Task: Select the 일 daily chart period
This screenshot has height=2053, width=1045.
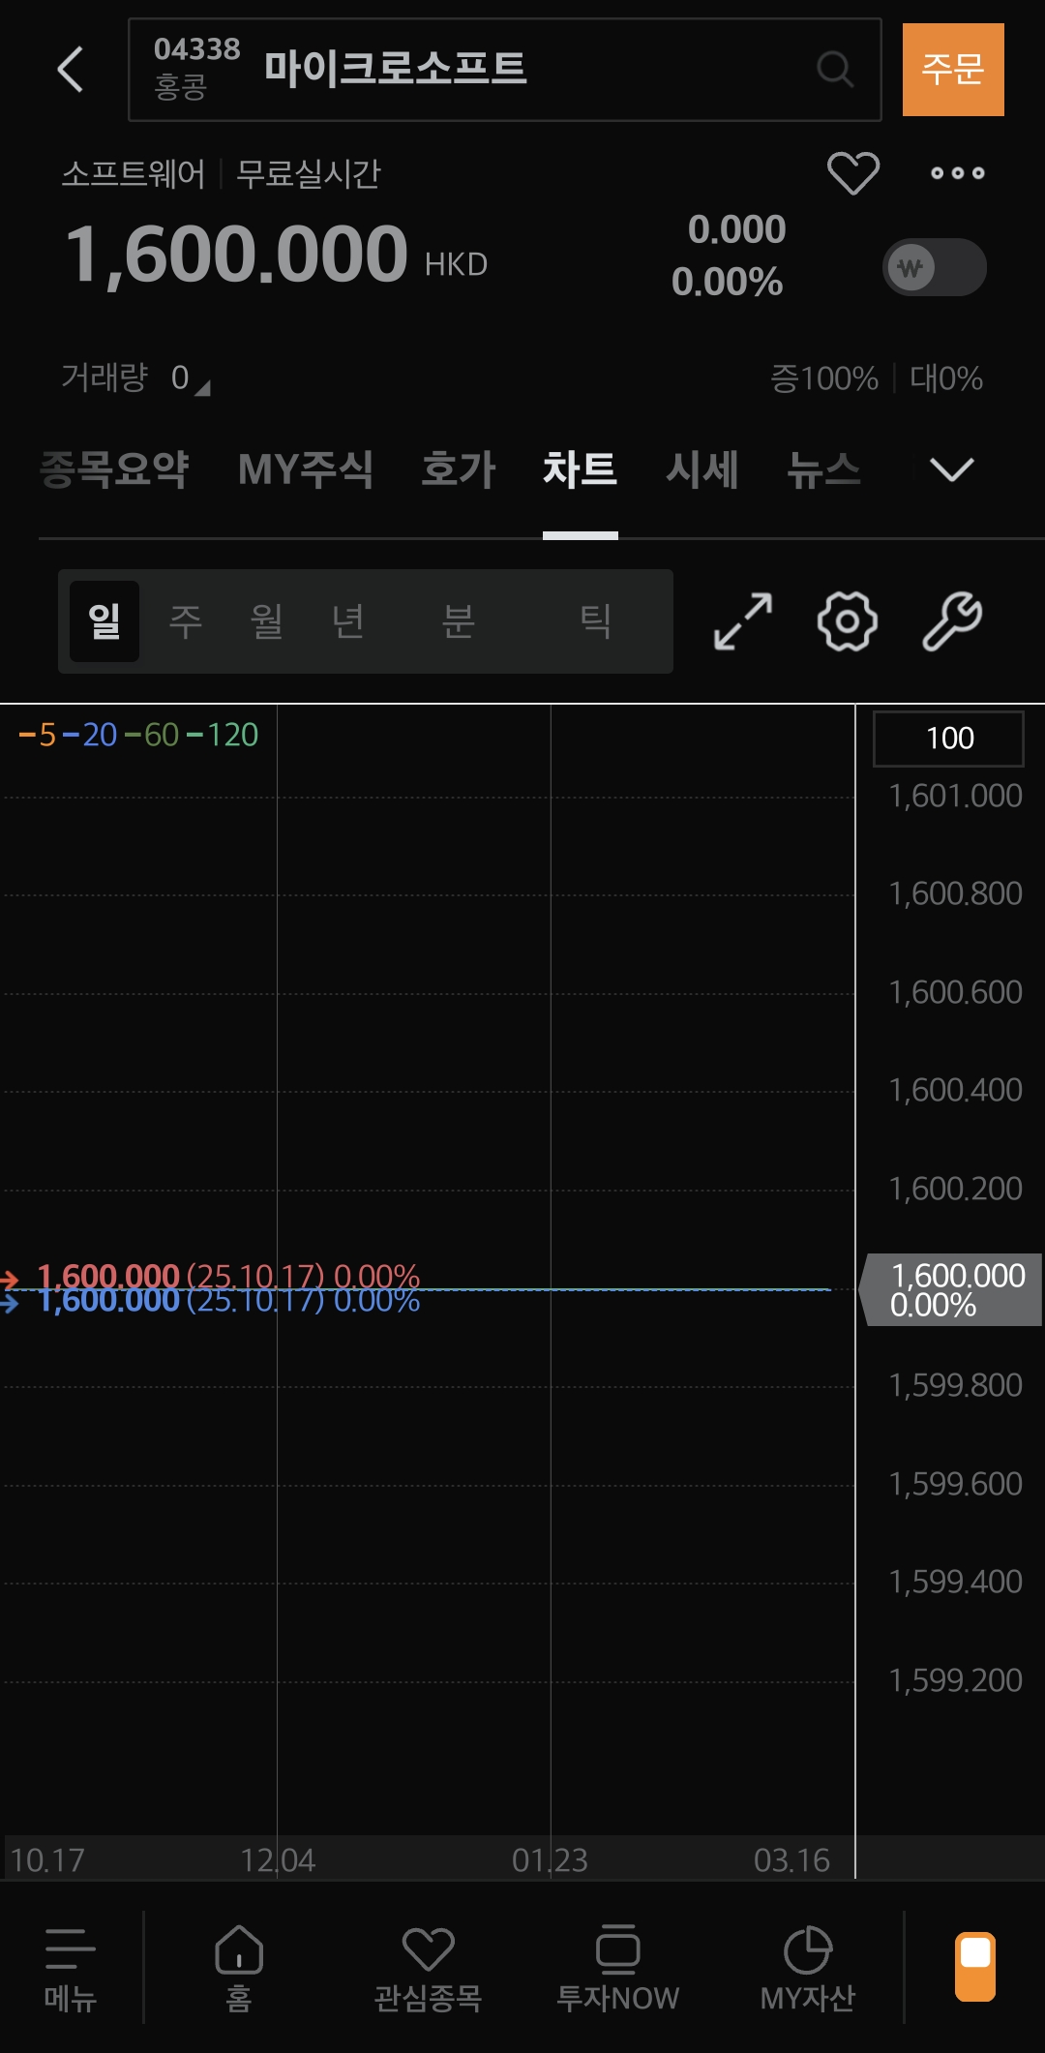Action: pos(104,621)
